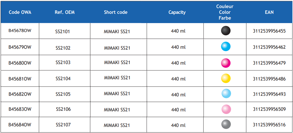Screen dimensions: 293x133
Task: Select the Capacity column header
Action: 177,12
